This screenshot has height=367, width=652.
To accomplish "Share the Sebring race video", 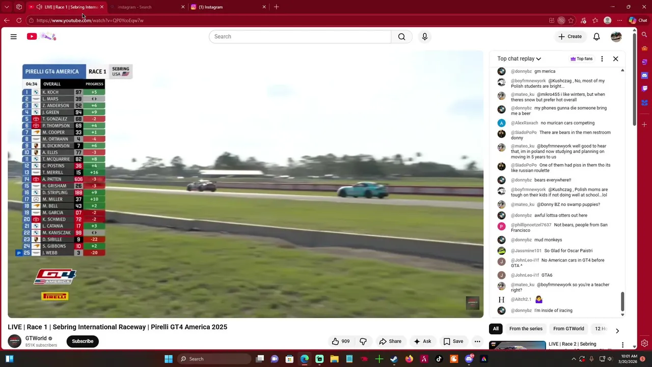I will click(x=390, y=342).
